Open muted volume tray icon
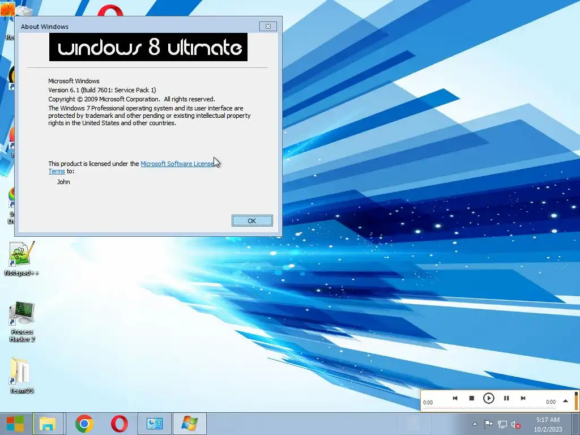 point(515,424)
